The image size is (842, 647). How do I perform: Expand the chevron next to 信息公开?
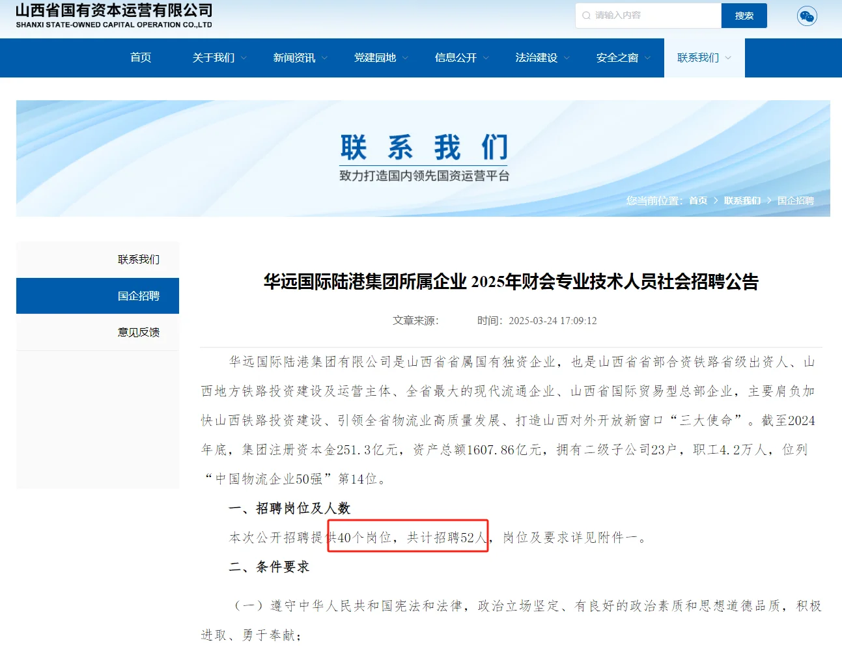(486, 58)
